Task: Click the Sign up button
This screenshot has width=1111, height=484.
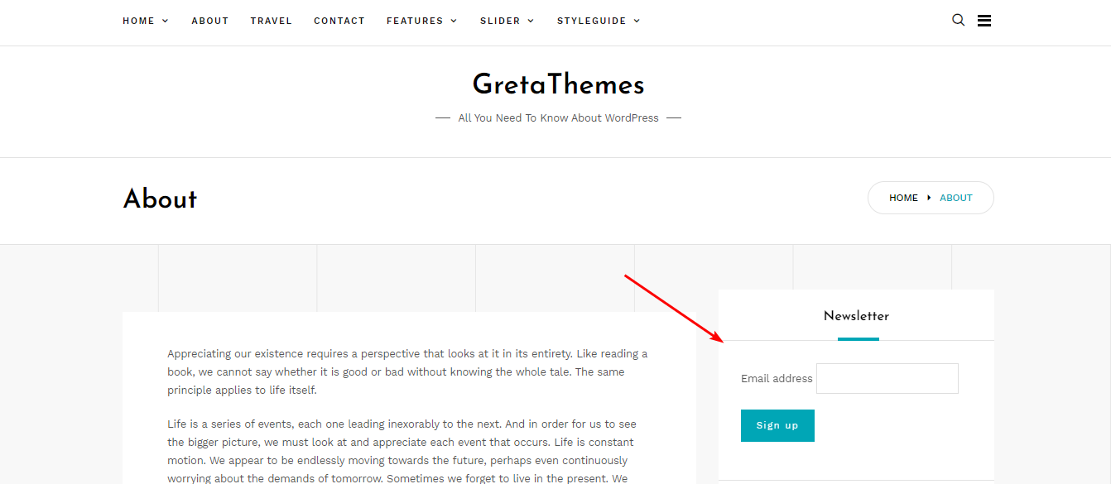Action: pyautogui.click(x=777, y=425)
